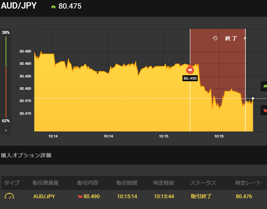This screenshot has height=209, width=267.
Task: Click the gauge type icon in trade row
Action: pyautogui.click(x=9, y=196)
